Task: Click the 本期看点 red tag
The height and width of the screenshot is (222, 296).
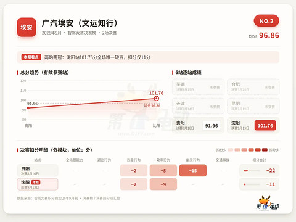Action: (x=31, y=57)
